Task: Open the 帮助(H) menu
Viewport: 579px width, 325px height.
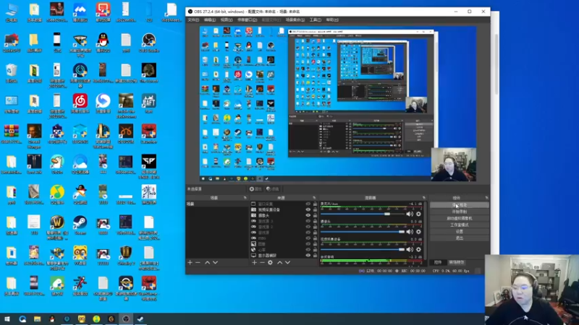Action: 332,20
